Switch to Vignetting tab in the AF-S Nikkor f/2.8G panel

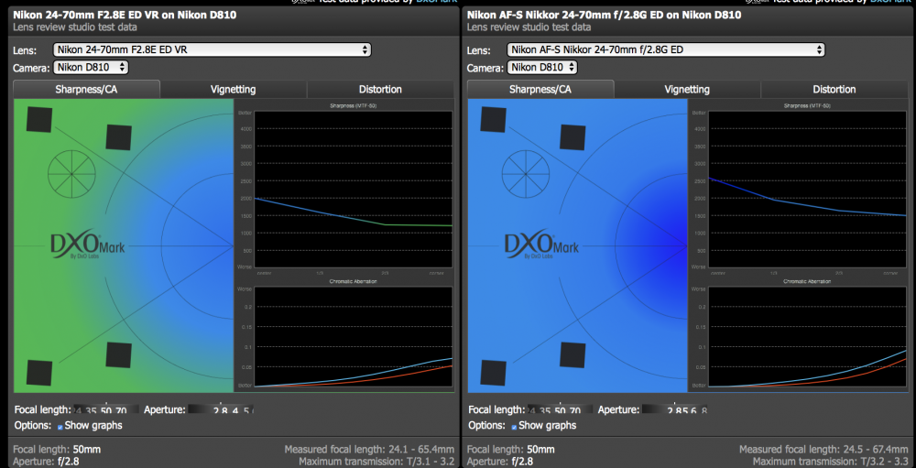[x=687, y=90]
